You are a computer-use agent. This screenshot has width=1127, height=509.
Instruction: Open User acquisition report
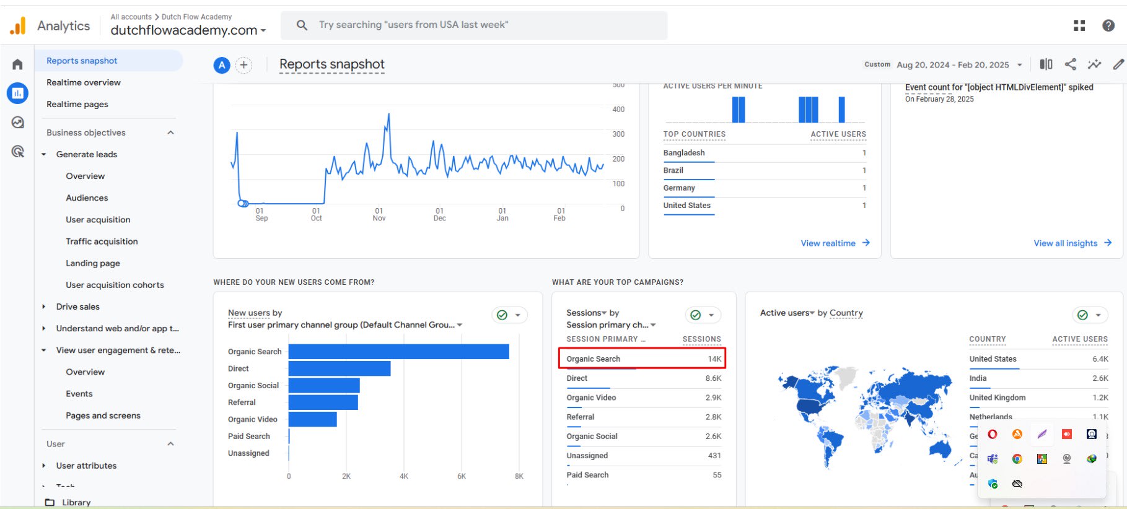click(x=98, y=219)
